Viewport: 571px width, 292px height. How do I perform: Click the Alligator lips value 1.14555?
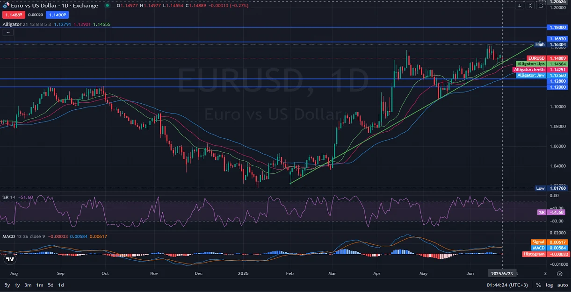tap(101, 24)
